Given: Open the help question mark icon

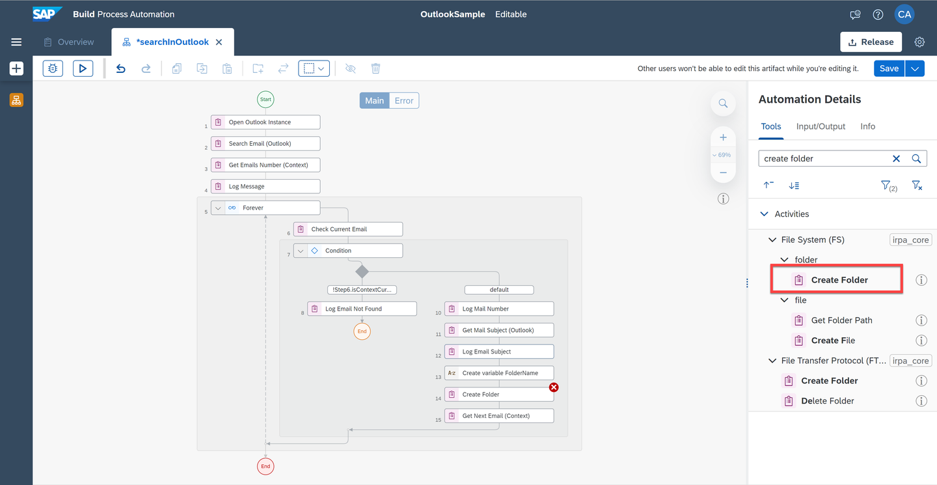Looking at the screenshot, I should coord(878,14).
